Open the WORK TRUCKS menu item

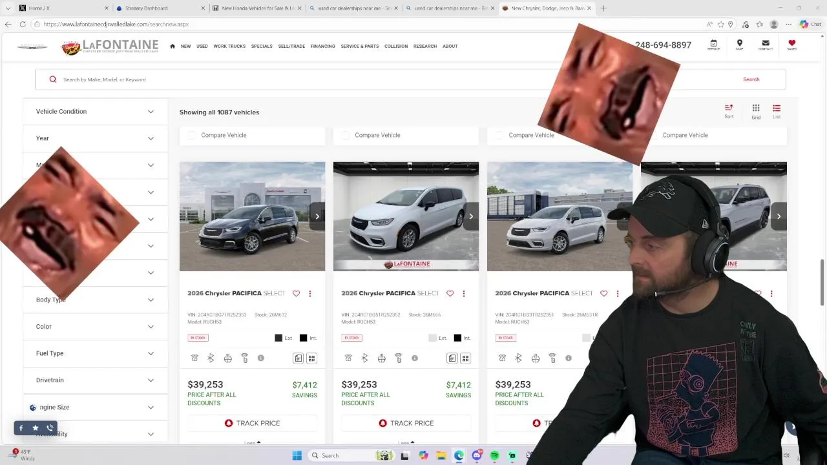[x=229, y=46]
